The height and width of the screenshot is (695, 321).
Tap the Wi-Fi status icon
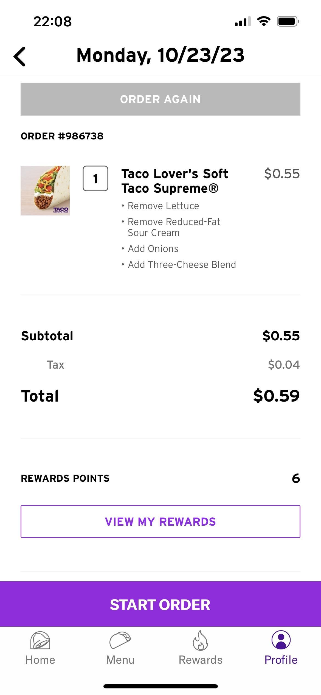pyautogui.click(x=264, y=21)
